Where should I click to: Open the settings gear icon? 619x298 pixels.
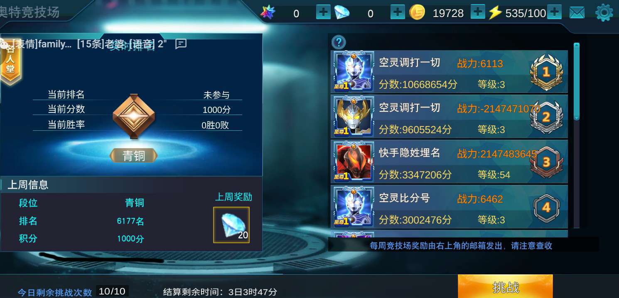(604, 13)
